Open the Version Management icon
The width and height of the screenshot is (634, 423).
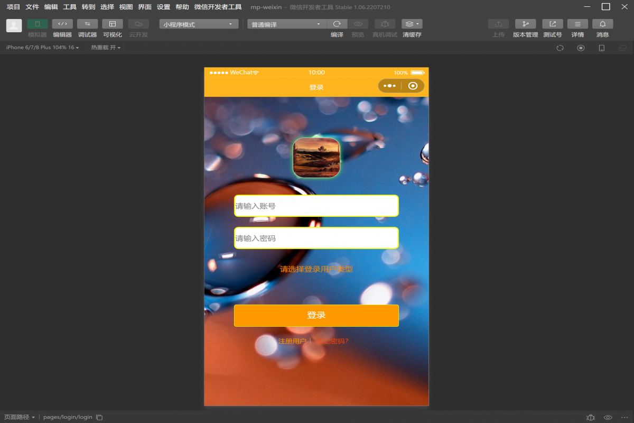tap(525, 24)
